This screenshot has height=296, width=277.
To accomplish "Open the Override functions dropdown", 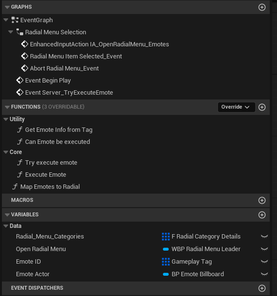I will click(236, 107).
